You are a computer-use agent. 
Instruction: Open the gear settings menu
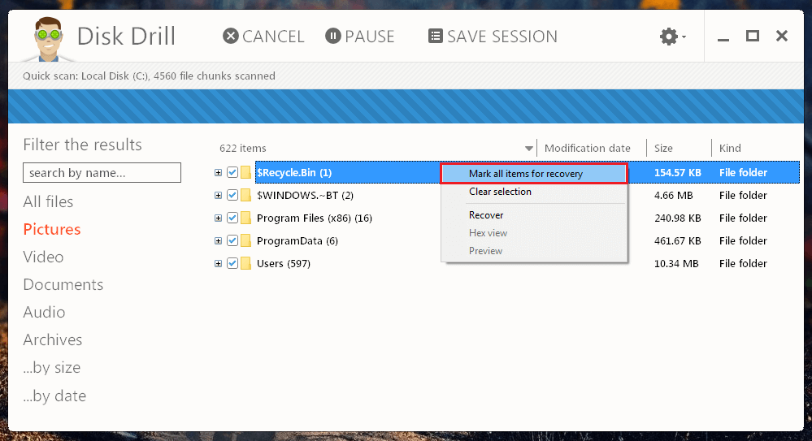pyautogui.click(x=671, y=37)
